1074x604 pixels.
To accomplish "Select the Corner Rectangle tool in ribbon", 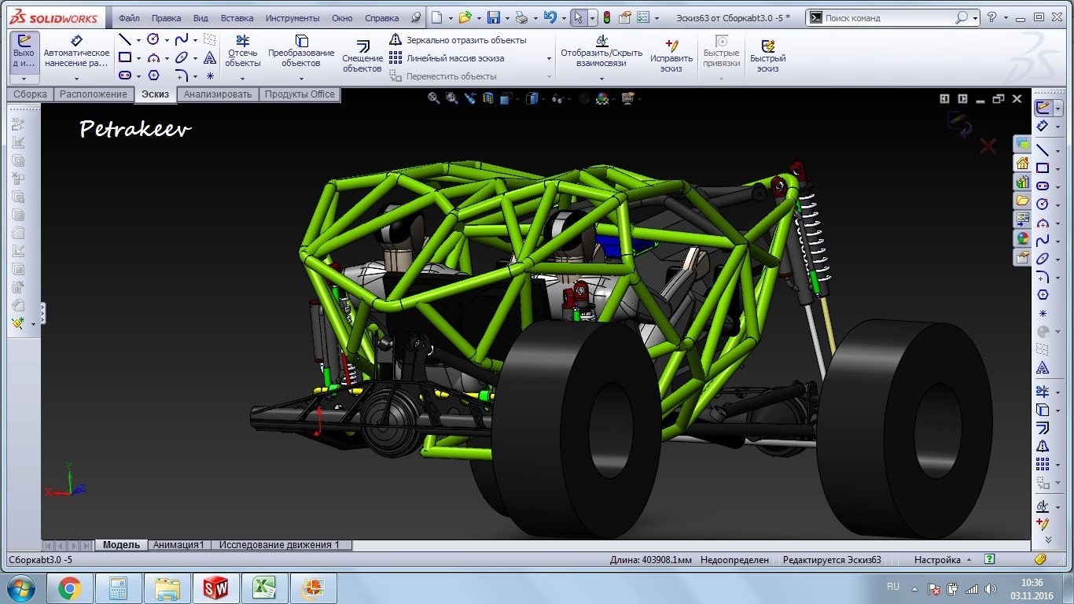I will [125, 57].
